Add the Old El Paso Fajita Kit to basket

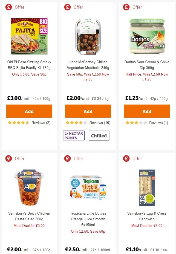pos(29,111)
